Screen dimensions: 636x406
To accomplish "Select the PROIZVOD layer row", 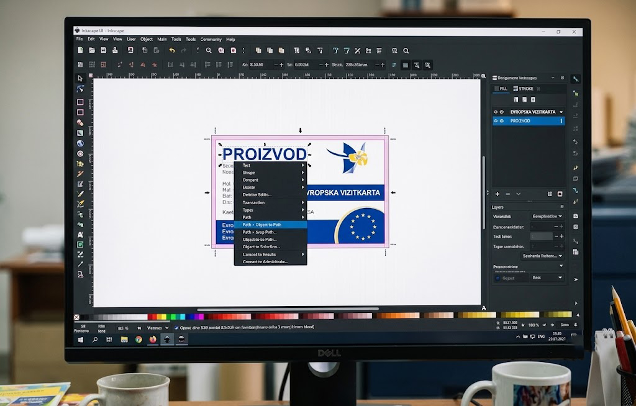I will pos(529,121).
